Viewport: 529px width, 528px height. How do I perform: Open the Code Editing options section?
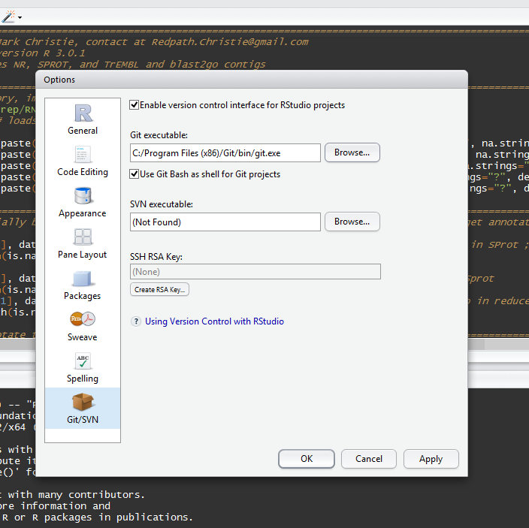(83, 161)
